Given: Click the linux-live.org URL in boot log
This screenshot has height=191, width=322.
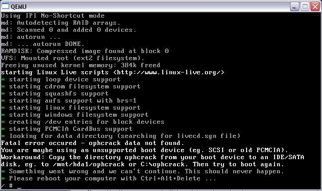Looking at the screenshot, I should 169,72.
